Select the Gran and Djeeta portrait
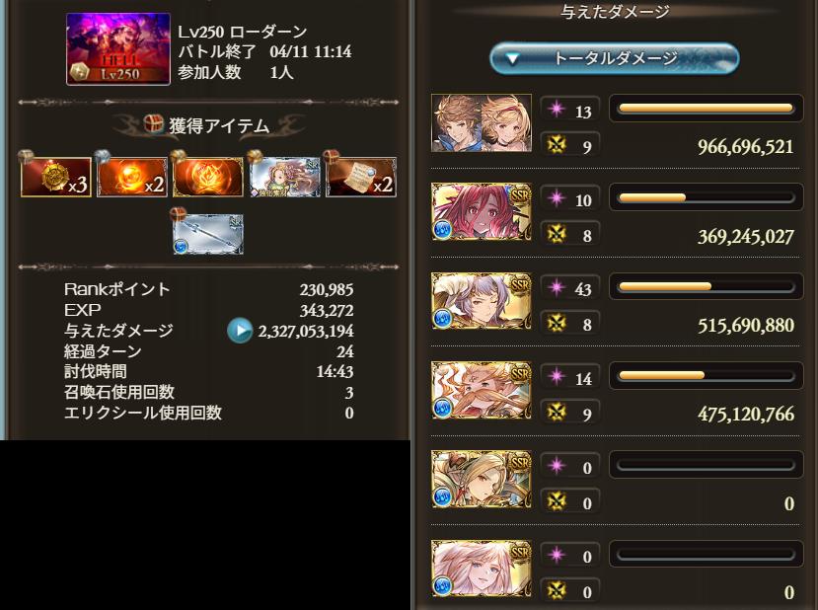Image resolution: width=818 pixels, height=610 pixels. [482, 123]
